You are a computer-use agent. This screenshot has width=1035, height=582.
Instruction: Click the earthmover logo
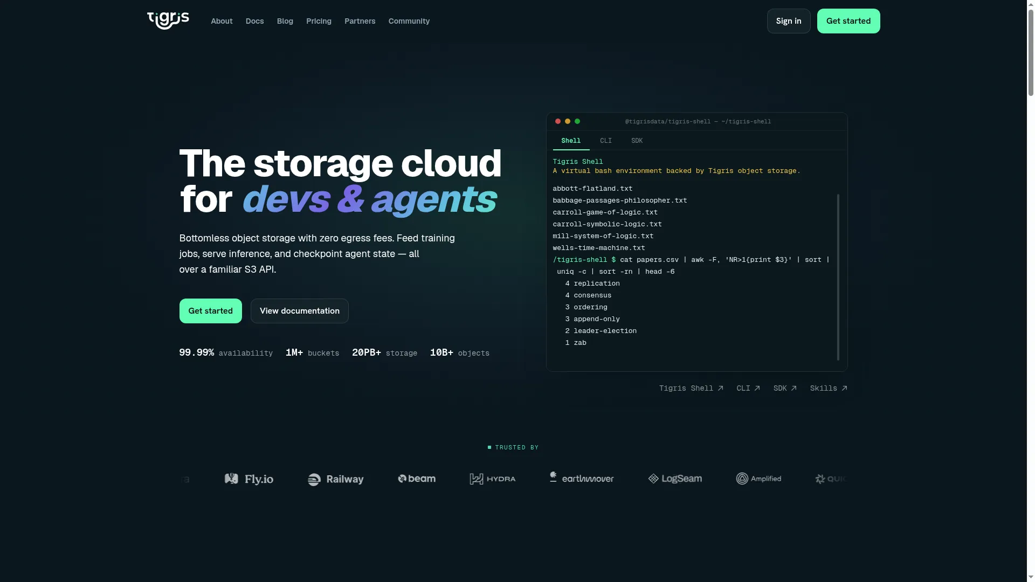pyautogui.click(x=581, y=477)
